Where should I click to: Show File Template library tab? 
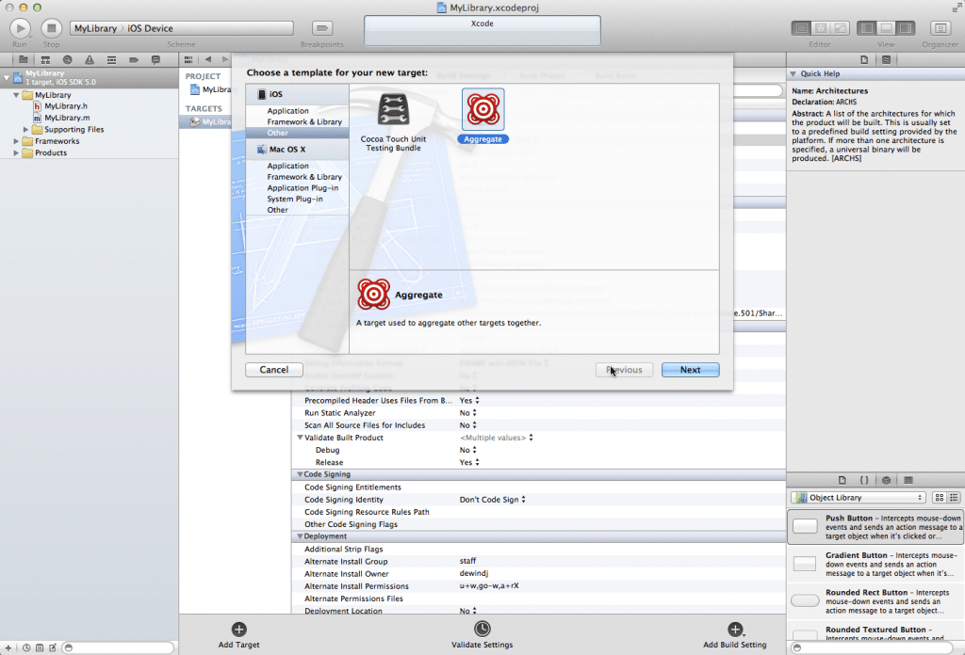point(842,480)
